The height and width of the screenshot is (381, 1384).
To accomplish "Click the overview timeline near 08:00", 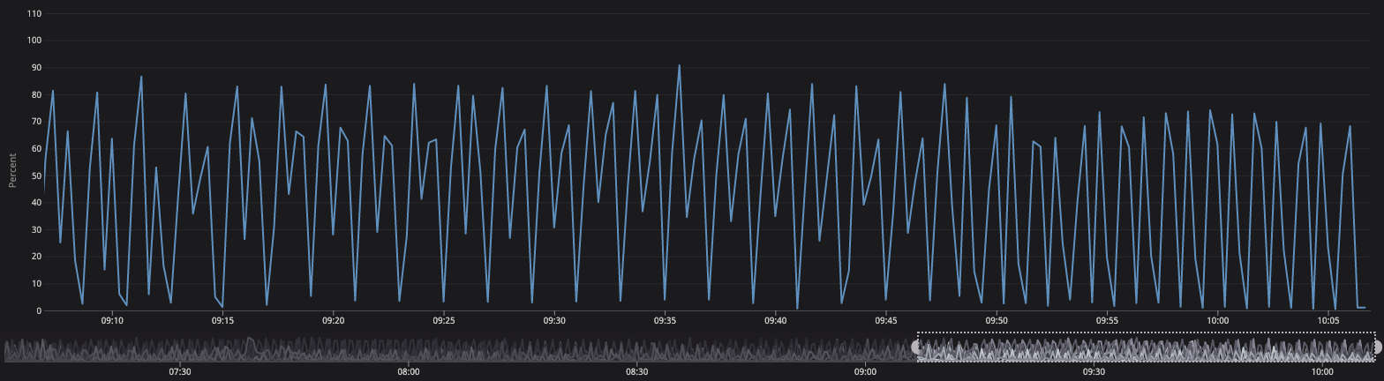I will (408, 349).
